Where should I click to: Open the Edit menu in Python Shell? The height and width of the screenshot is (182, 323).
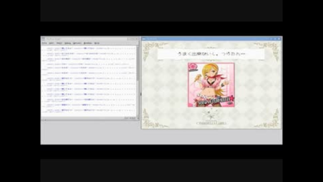[51, 43]
